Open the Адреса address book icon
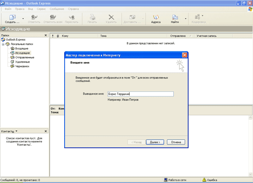Viewport: 253px width, 183px height. tap(156, 17)
